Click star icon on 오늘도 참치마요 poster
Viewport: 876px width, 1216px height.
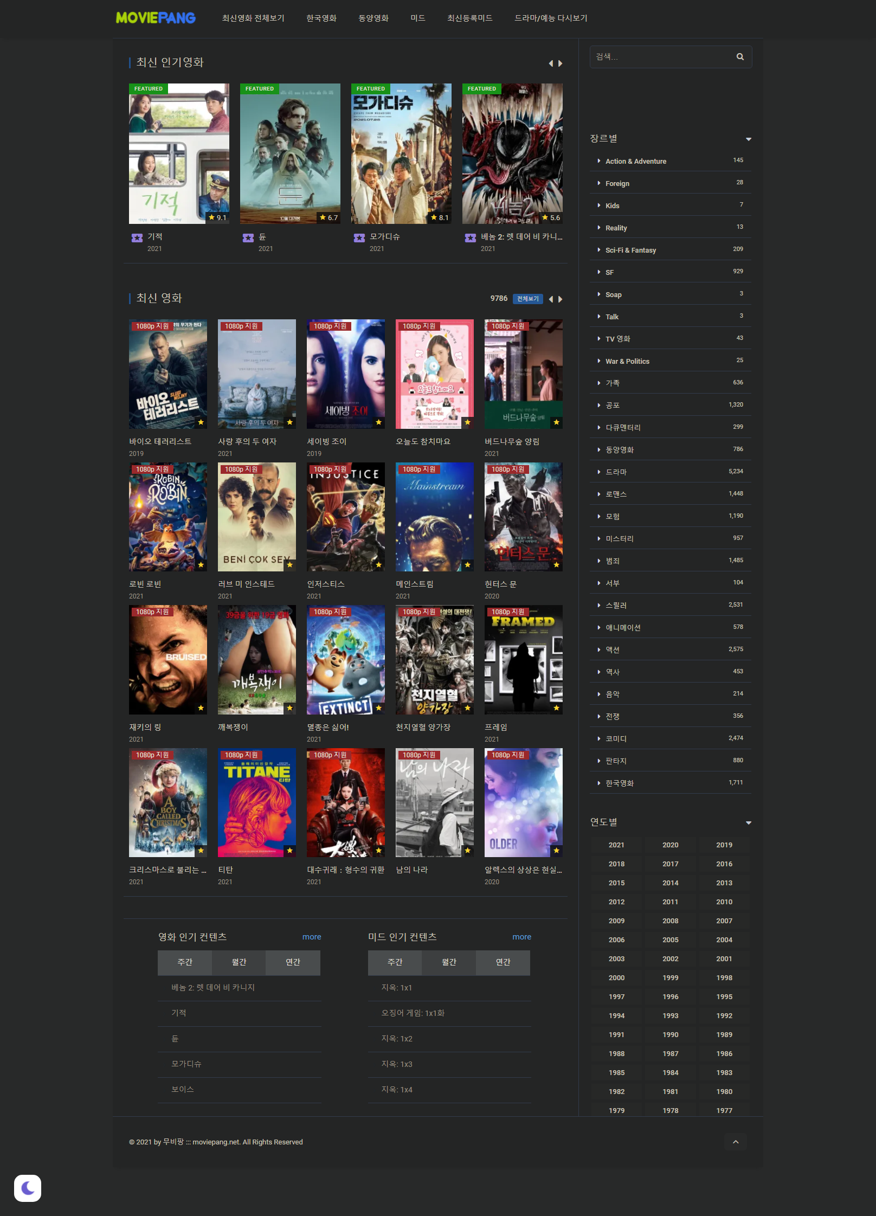pyautogui.click(x=468, y=422)
